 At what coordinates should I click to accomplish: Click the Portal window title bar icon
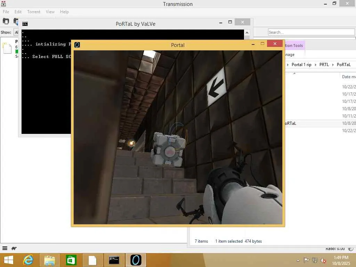pyautogui.click(x=77, y=45)
